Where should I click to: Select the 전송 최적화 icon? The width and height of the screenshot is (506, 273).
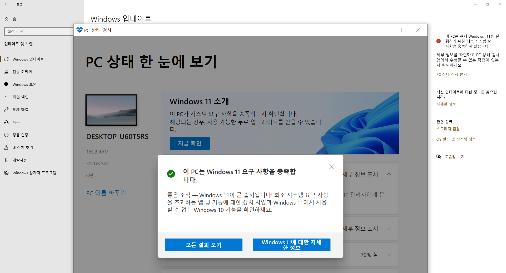point(6,72)
